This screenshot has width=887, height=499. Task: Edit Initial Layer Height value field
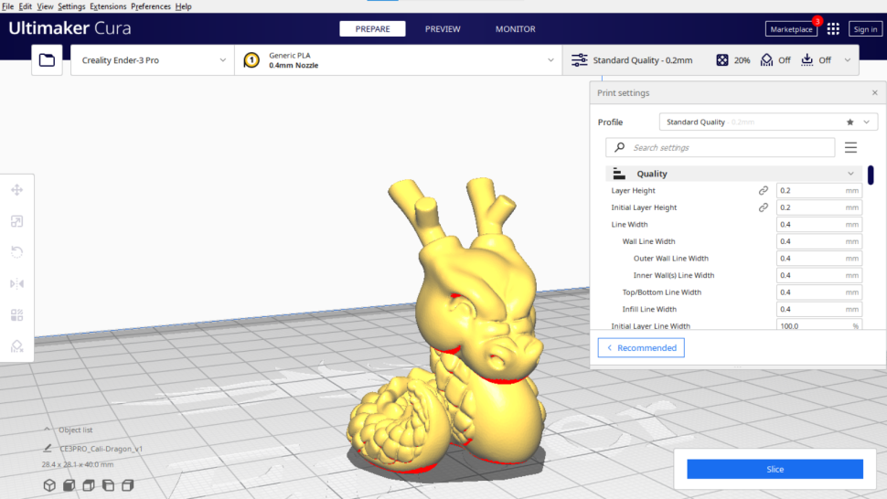click(x=818, y=207)
